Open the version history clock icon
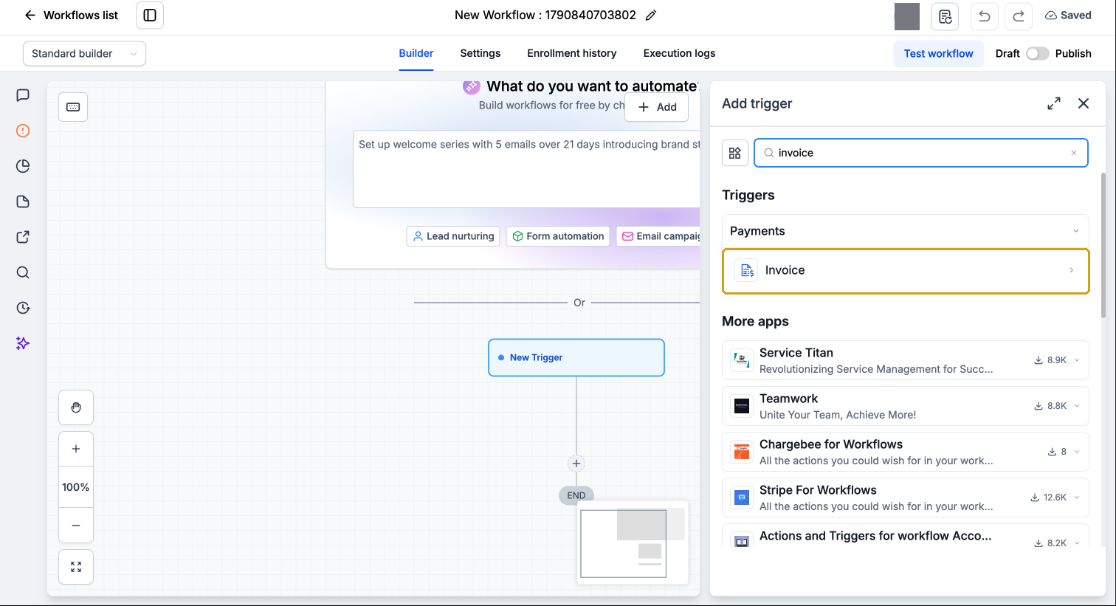The image size is (1116, 606). click(23, 308)
